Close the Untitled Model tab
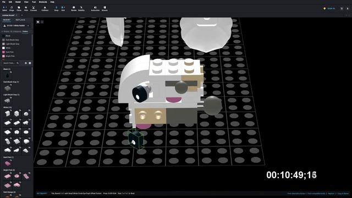This screenshot has height=198, width=352. click(16, 15)
